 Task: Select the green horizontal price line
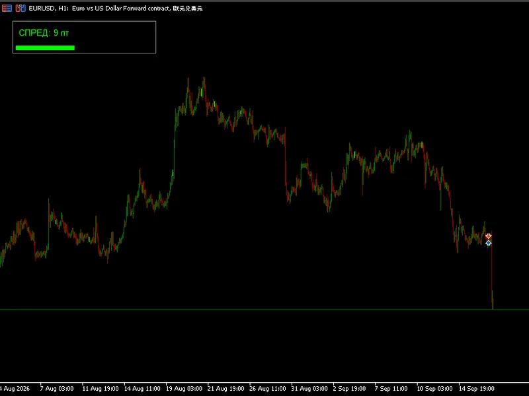(x=264, y=309)
